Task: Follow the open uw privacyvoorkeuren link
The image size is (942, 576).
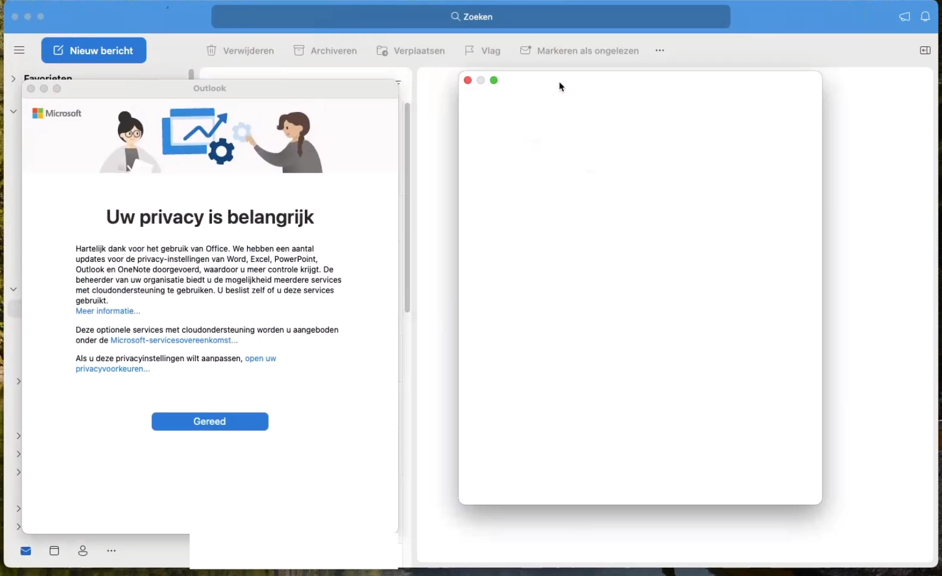Action: pos(176,364)
